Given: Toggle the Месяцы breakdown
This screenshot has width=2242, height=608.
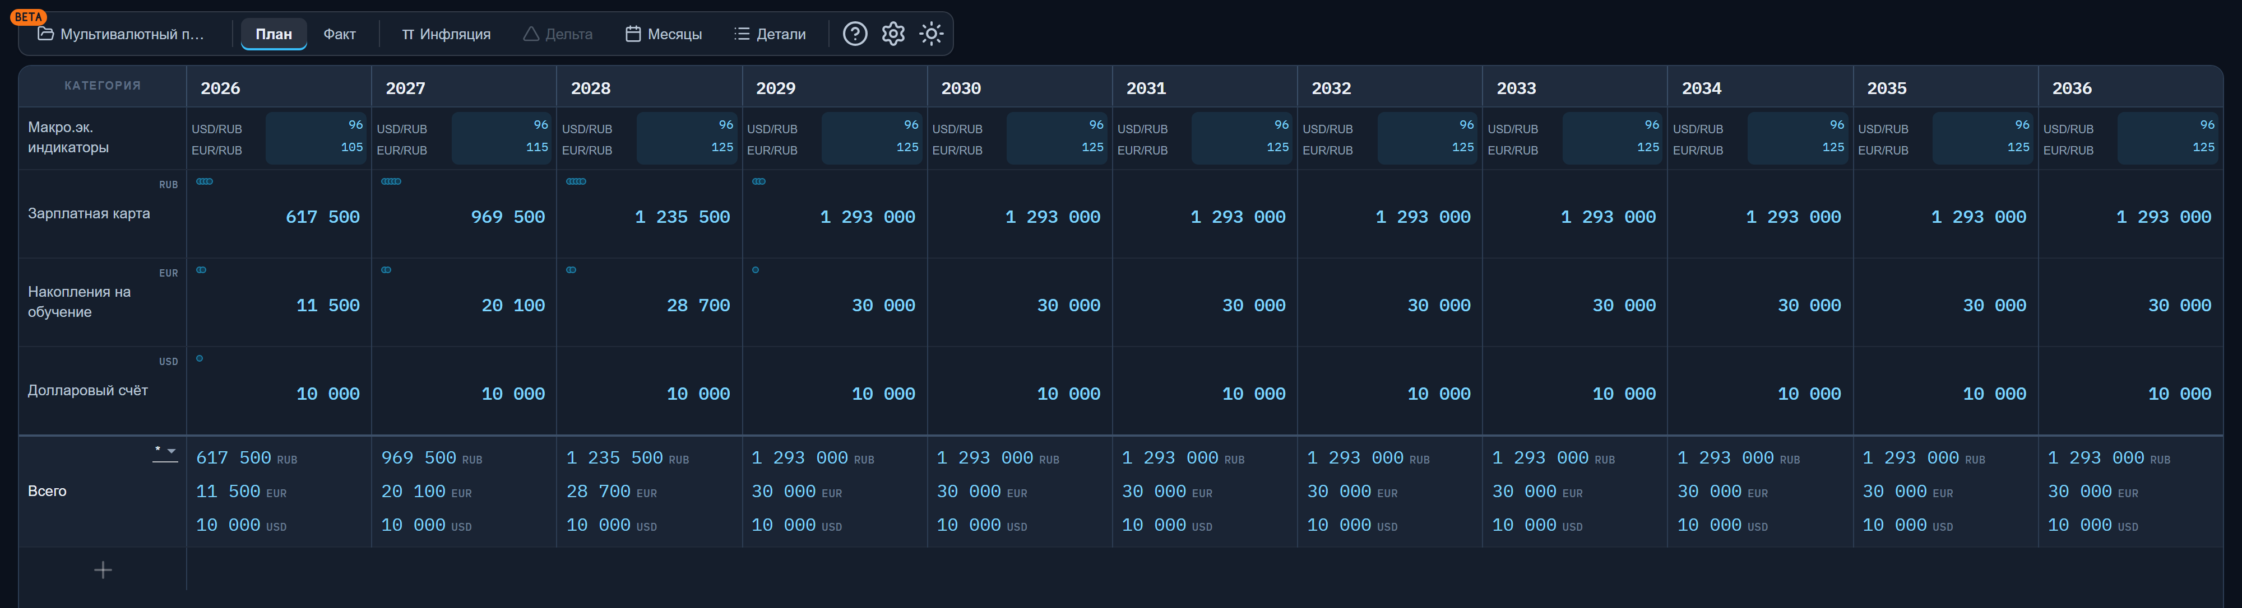Looking at the screenshot, I should click(664, 34).
